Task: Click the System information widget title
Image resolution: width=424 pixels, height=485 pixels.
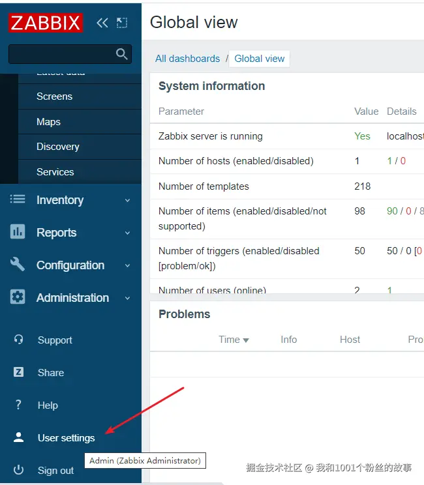Action: tap(212, 86)
